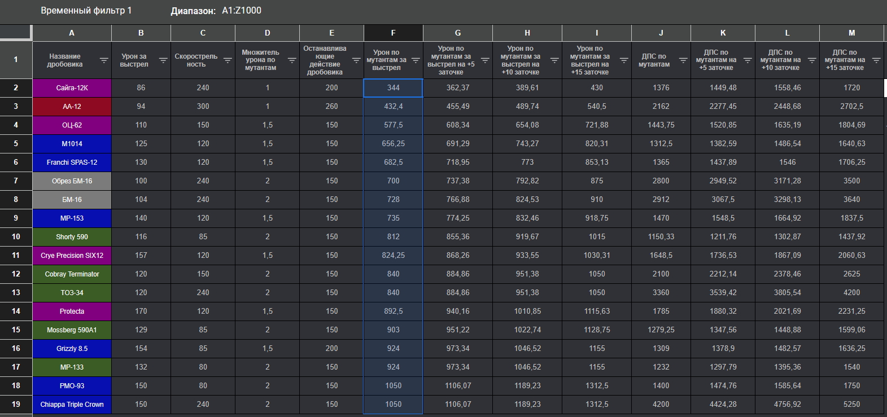Screen dimensions: 887x417
Task: Open filter icon for ДПС на +10 заточке
Action: (x=812, y=60)
